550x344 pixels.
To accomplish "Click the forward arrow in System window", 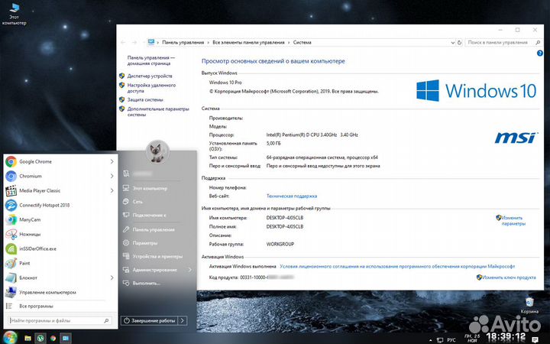I will click(x=134, y=43).
